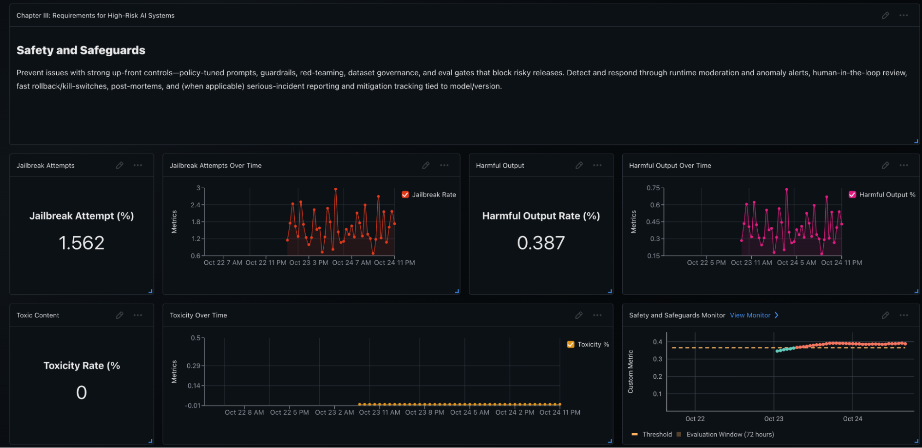Click edit icon on Harmful Output panel

click(579, 166)
